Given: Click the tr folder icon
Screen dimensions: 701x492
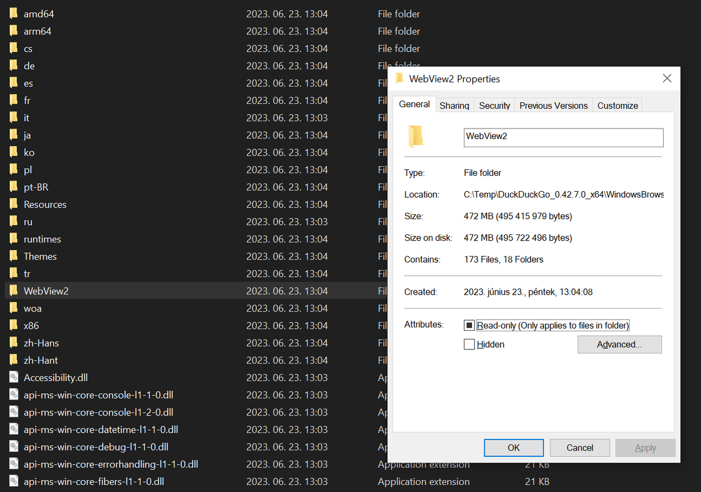Looking at the screenshot, I should click(14, 273).
